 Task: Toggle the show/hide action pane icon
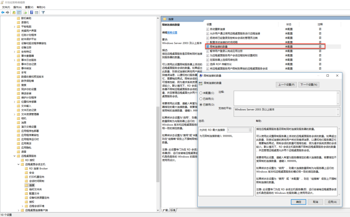click(36, 13)
